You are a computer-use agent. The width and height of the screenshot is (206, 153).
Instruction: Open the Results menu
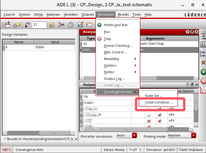[x=123, y=14]
